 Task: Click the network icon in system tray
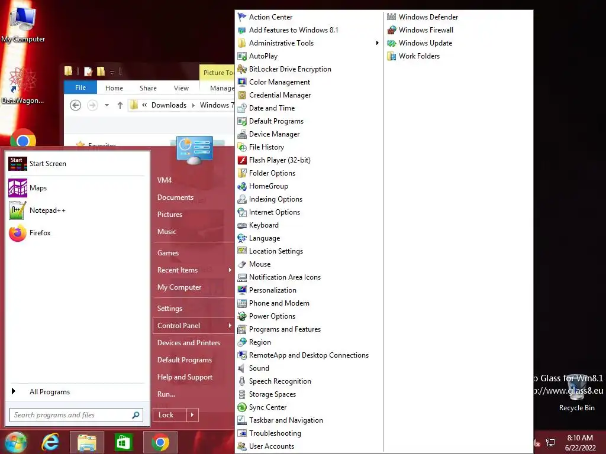point(550,442)
